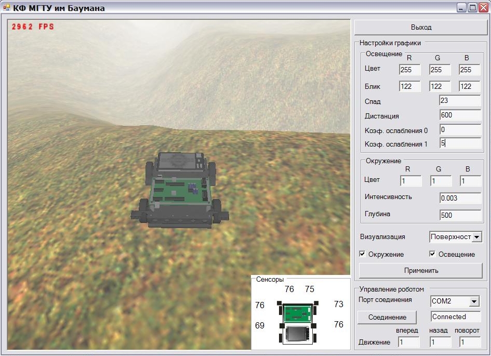Screen dimensions: 491x356
Task: Click the Освещение Цвет R field
Action: [x=409, y=70]
